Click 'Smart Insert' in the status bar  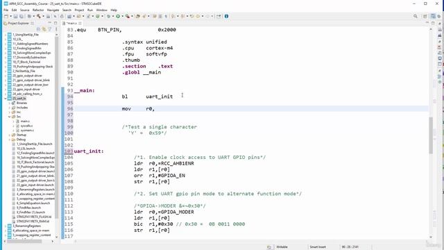point(318,247)
